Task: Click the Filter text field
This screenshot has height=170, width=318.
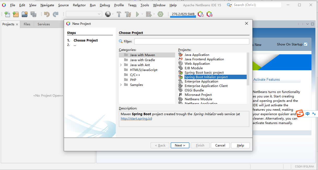Action: [x=192, y=41]
